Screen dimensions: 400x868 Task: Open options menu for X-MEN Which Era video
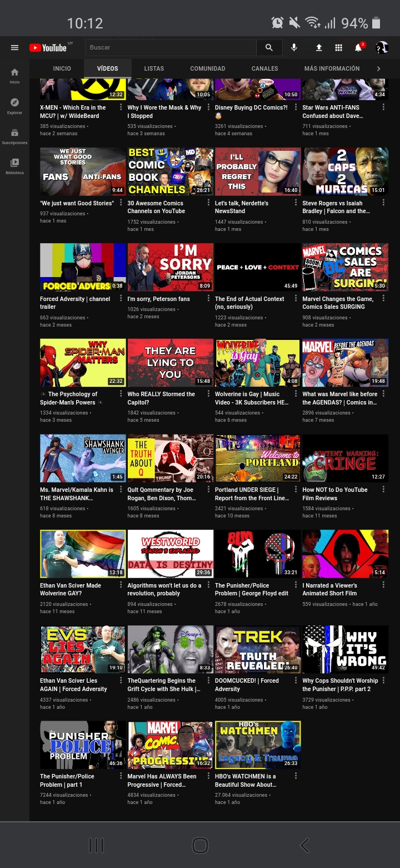pyautogui.click(x=121, y=107)
